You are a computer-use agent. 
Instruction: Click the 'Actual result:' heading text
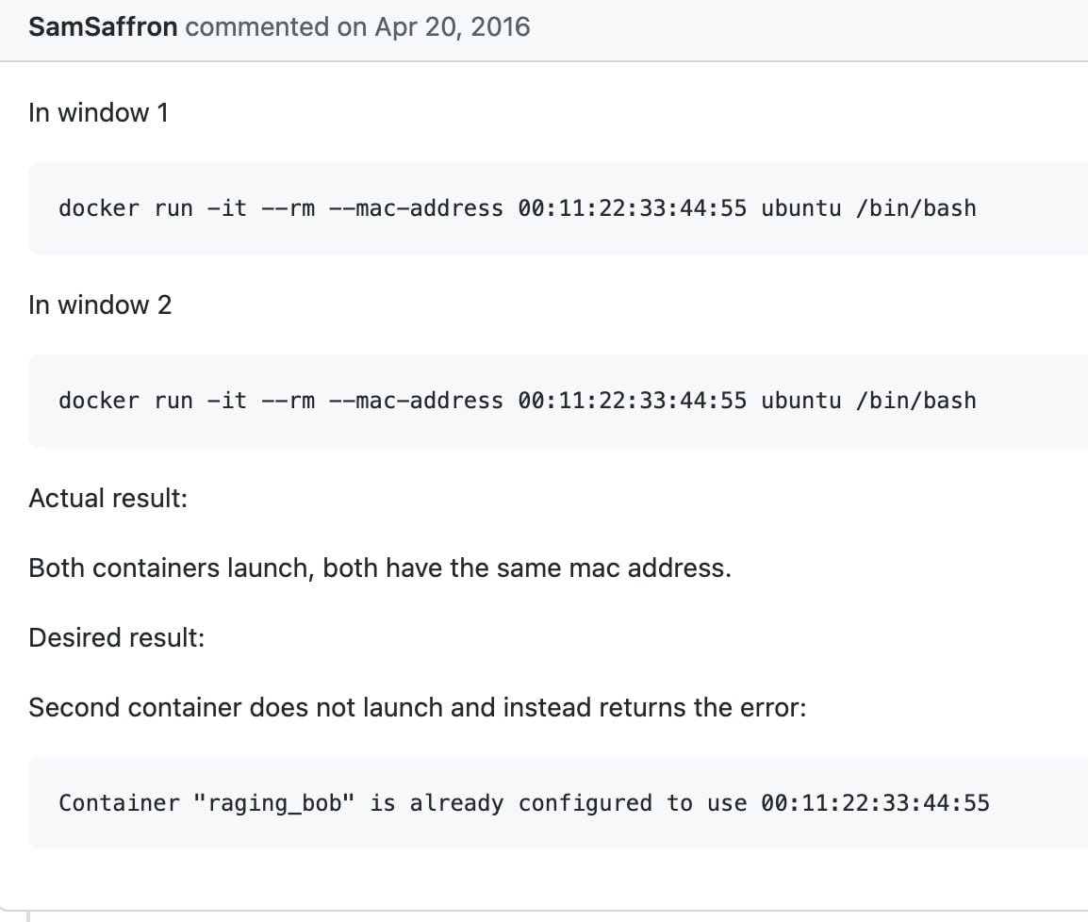click(108, 498)
